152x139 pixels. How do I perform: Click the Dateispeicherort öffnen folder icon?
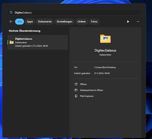[x=76, y=90]
